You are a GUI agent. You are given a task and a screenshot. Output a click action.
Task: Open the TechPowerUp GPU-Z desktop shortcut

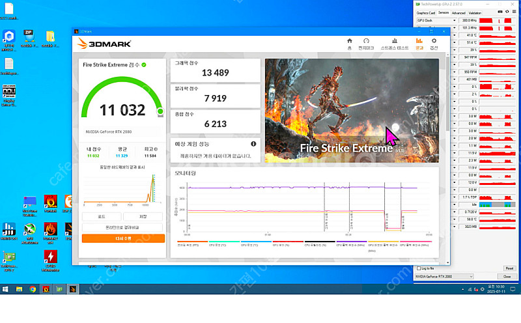tap(9, 262)
